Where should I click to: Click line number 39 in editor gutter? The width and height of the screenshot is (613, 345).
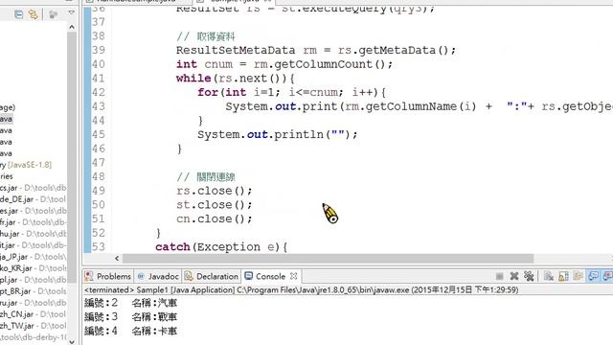tap(99, 50)
